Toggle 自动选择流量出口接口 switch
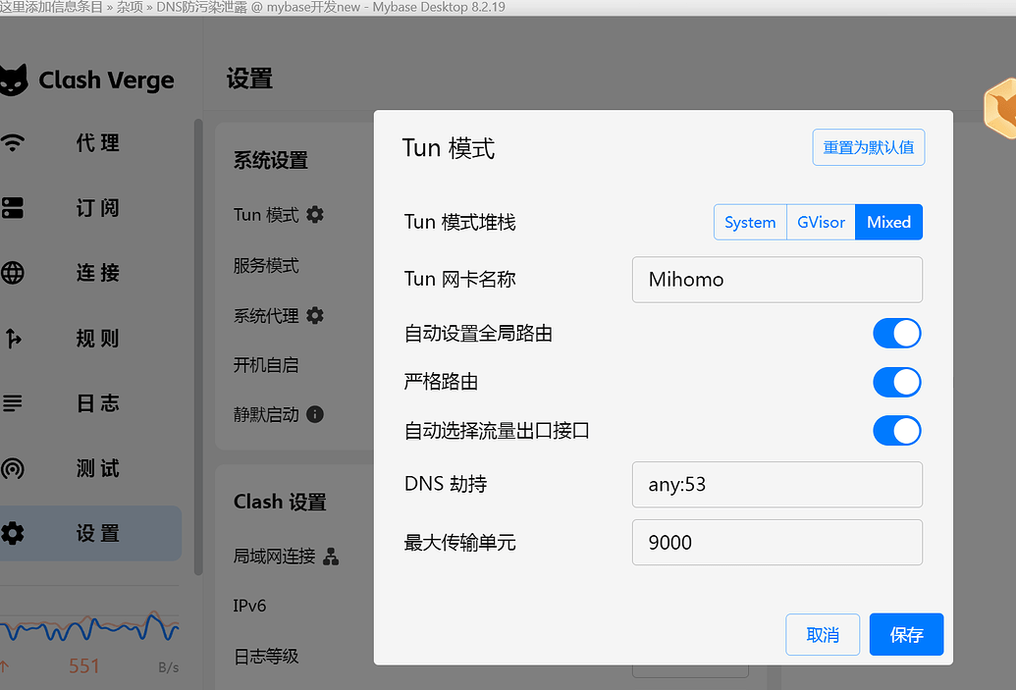This screenshot has height=690, width=1016. [x=897, y=431]
